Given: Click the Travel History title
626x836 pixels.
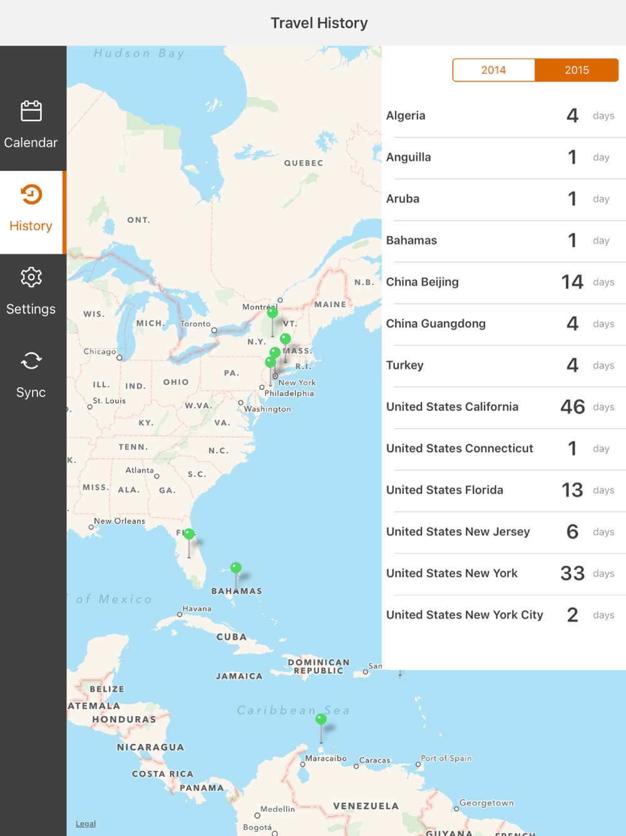Looking at the screenshot, I should coord(319,23).
